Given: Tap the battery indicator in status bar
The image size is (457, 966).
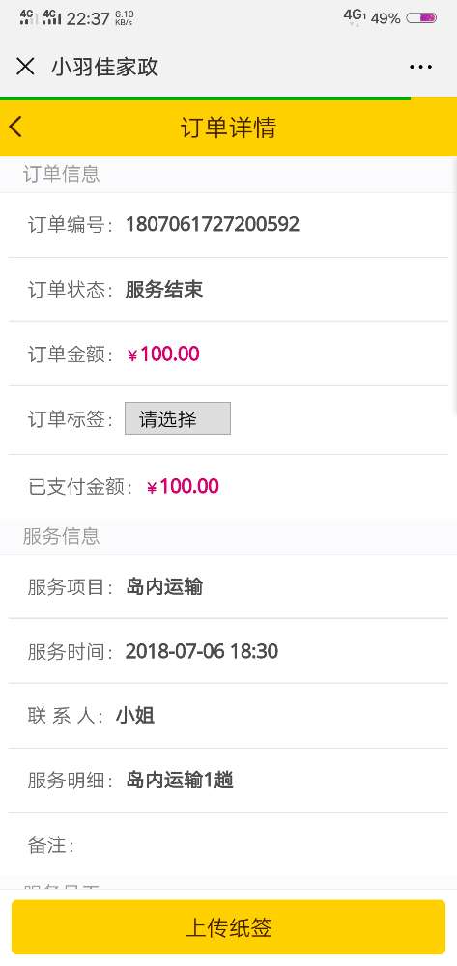Looking at the screenshot, I should 421,17.
